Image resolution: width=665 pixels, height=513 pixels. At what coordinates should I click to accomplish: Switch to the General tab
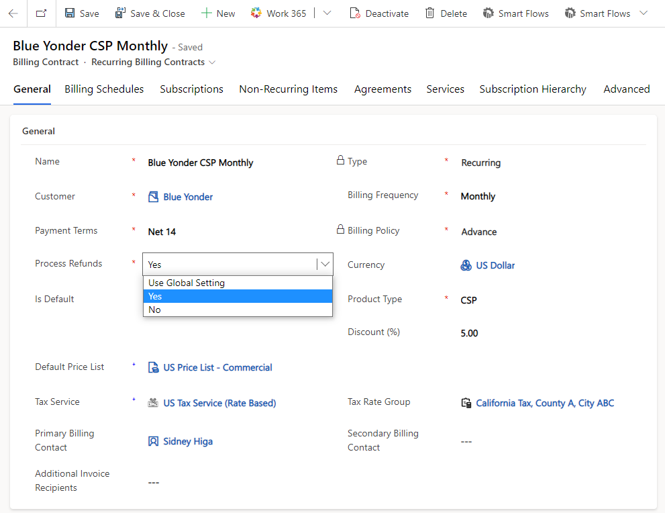click(32, 89)
